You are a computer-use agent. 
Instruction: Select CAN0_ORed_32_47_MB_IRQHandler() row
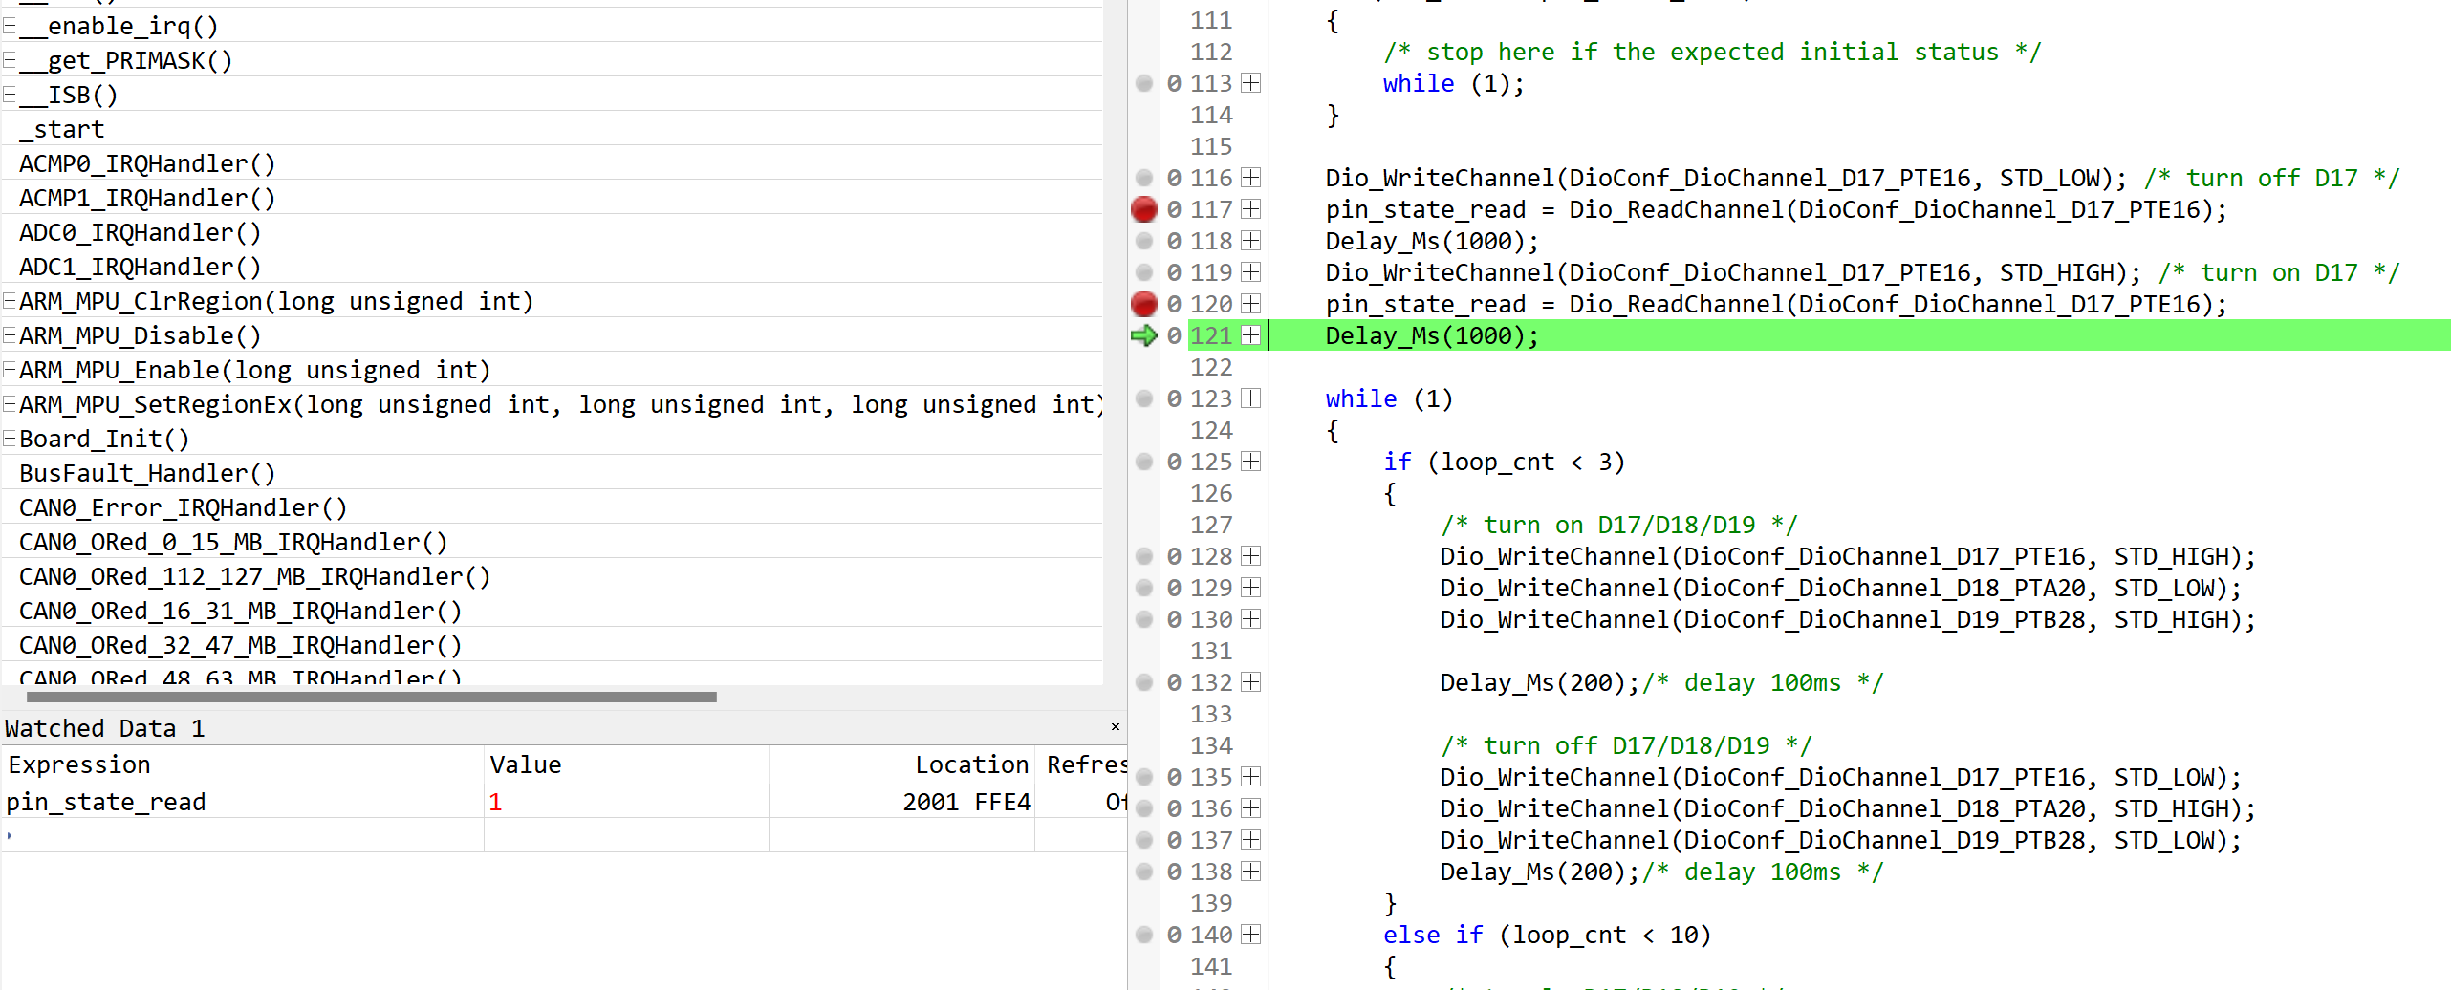pos(552,645)
